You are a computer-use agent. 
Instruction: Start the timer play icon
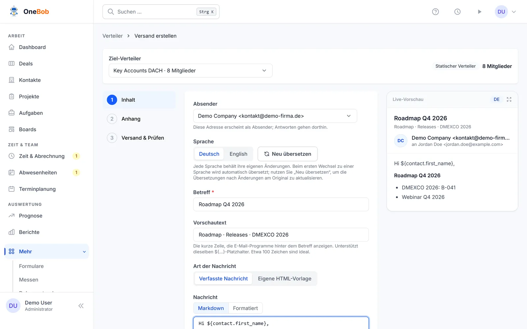[480, 12]
